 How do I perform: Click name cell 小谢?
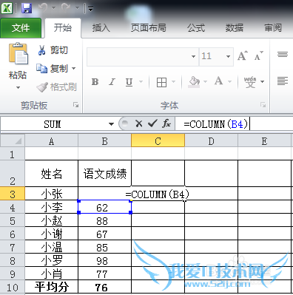[x=51, y=234]
